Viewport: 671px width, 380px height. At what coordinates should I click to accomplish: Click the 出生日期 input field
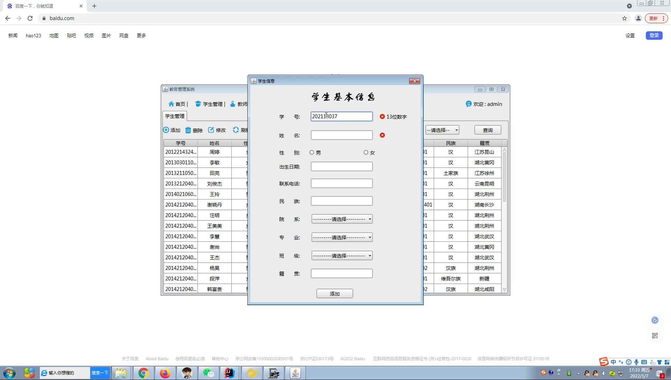pyautogui.click(x=342, y=167)
